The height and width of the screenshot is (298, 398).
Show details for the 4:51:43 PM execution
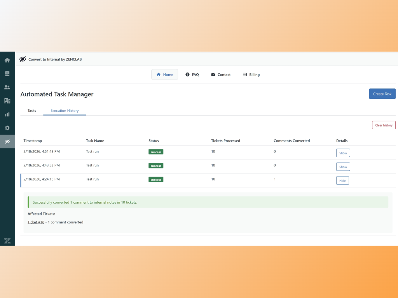(x=343, y=153)
